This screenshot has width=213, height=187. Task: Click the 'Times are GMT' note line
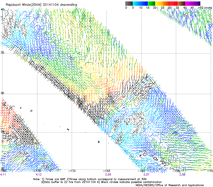[90, 179]
